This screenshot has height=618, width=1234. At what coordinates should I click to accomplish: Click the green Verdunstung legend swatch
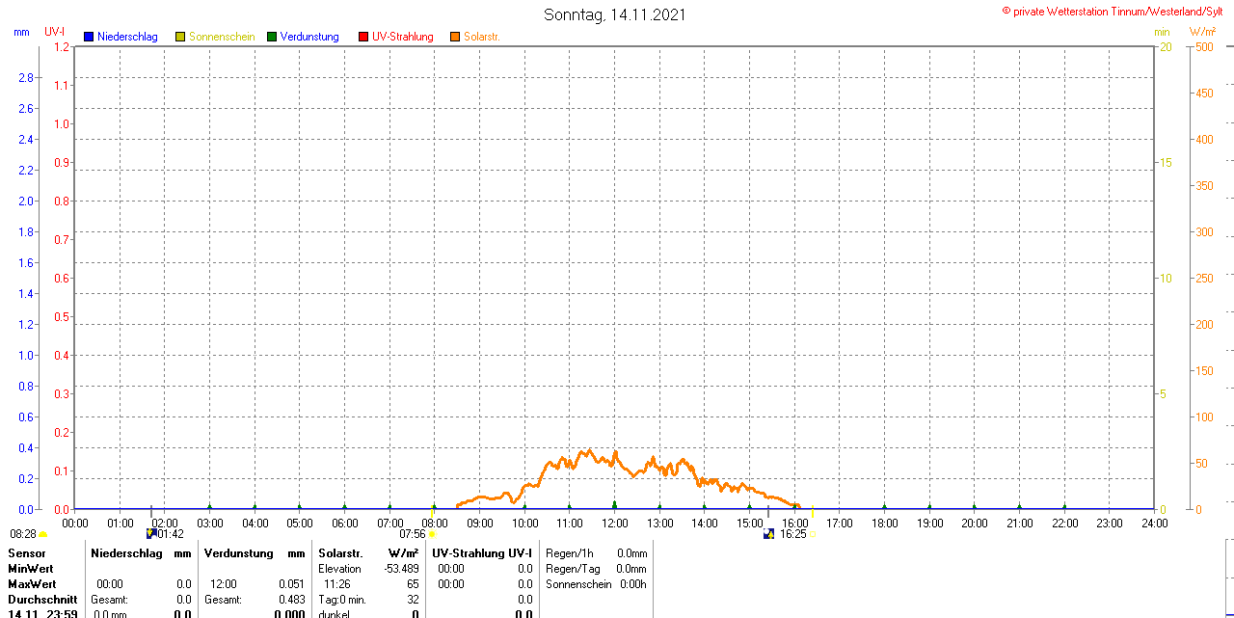[x=272, y=37]
